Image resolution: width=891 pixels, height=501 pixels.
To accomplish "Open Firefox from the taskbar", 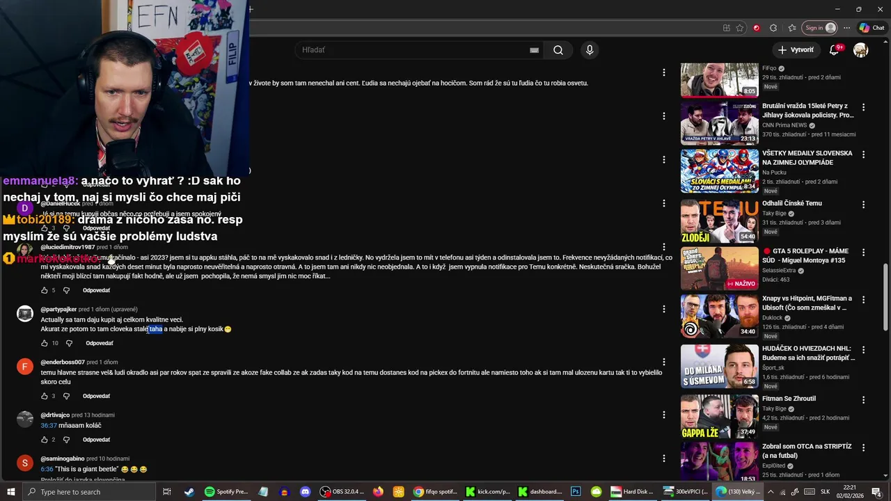I will [x=378, y=491].
